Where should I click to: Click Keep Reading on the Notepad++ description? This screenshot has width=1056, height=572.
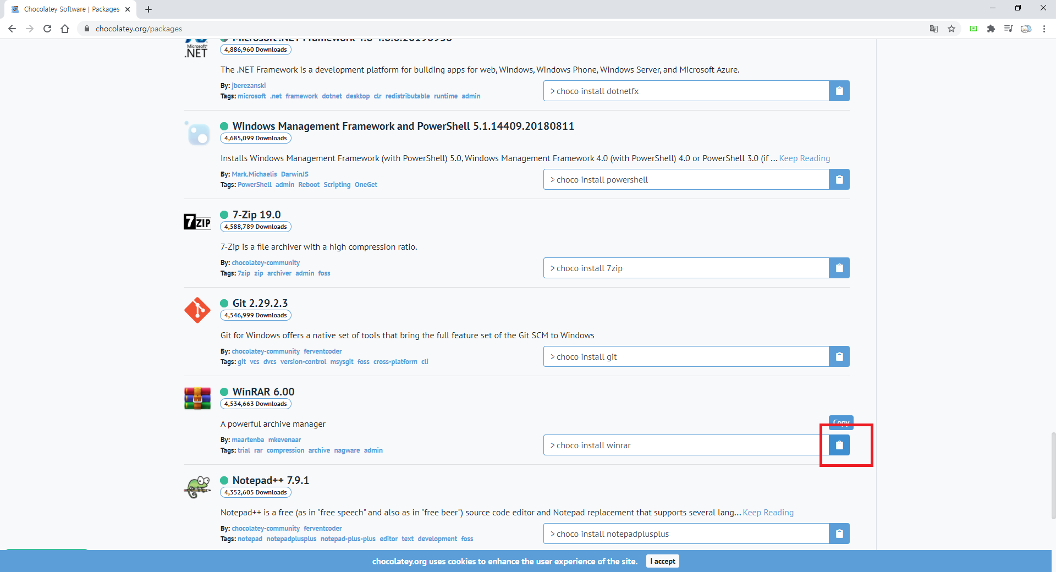768,513
